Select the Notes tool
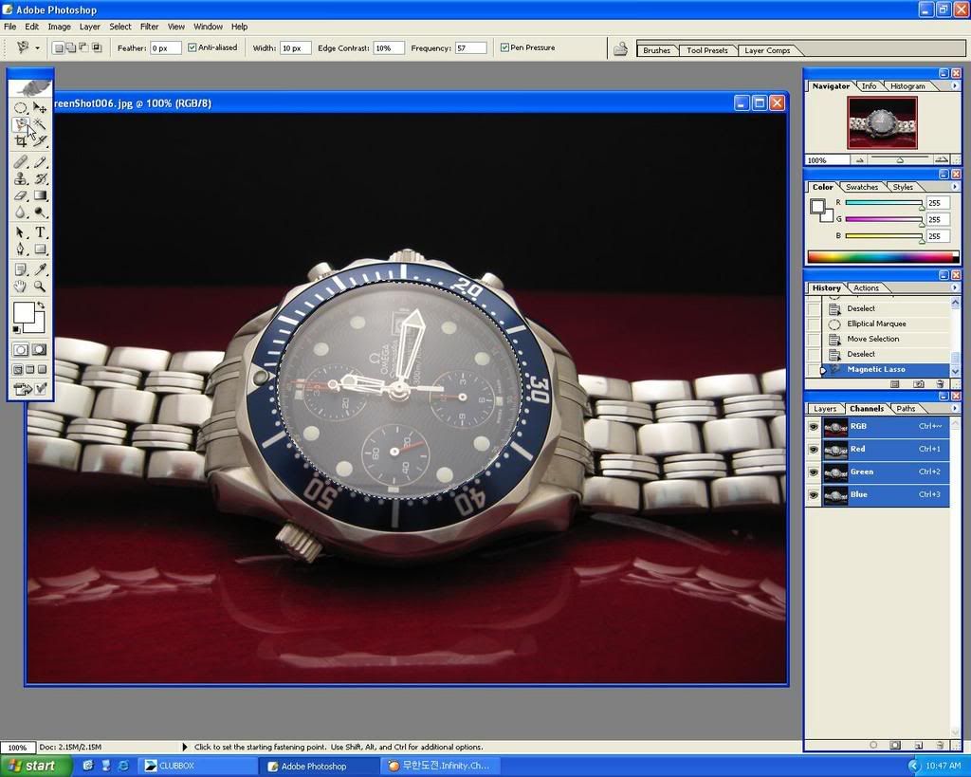 click(x=21, y=269)
